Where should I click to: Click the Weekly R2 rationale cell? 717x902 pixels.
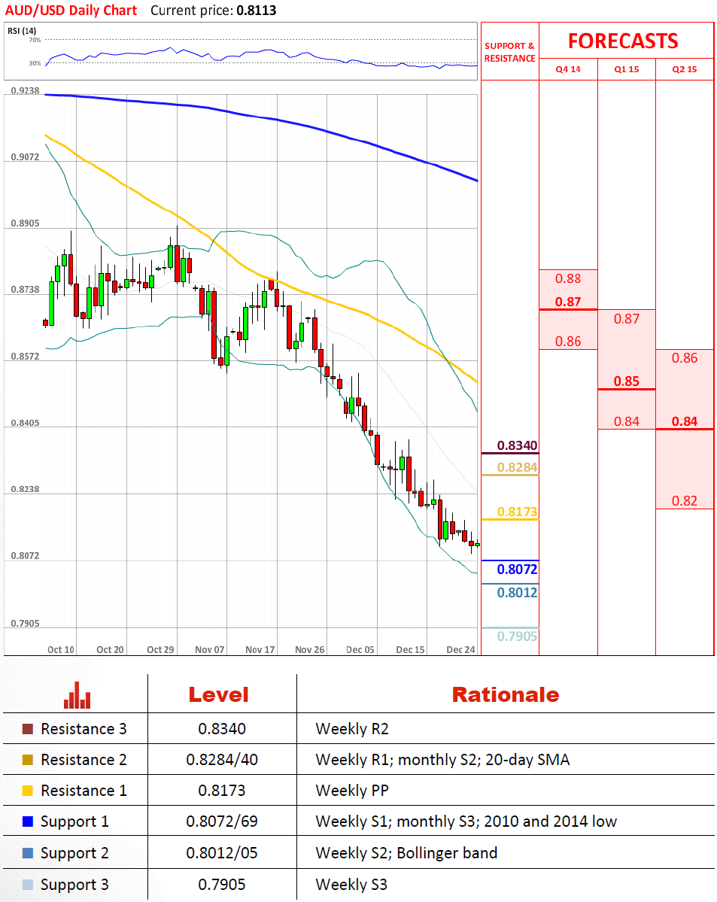point(352,729)
